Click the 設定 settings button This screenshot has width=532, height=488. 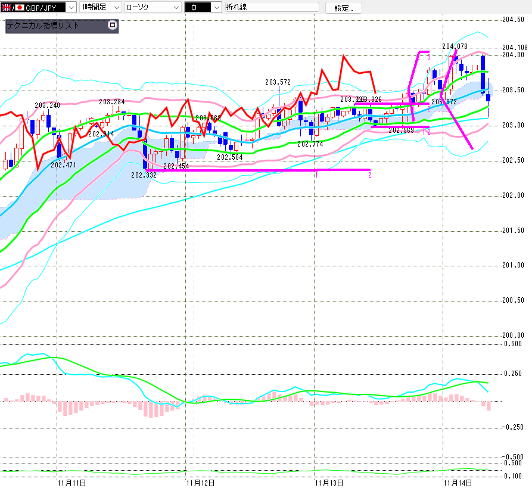(x=343, y=8)
